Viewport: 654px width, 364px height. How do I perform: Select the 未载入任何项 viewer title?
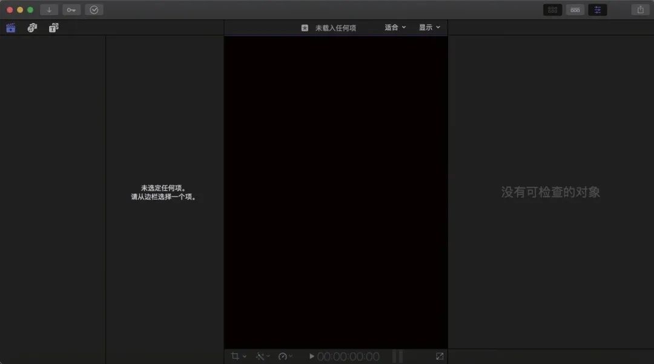pyautogui.click(x=335, y=28)
